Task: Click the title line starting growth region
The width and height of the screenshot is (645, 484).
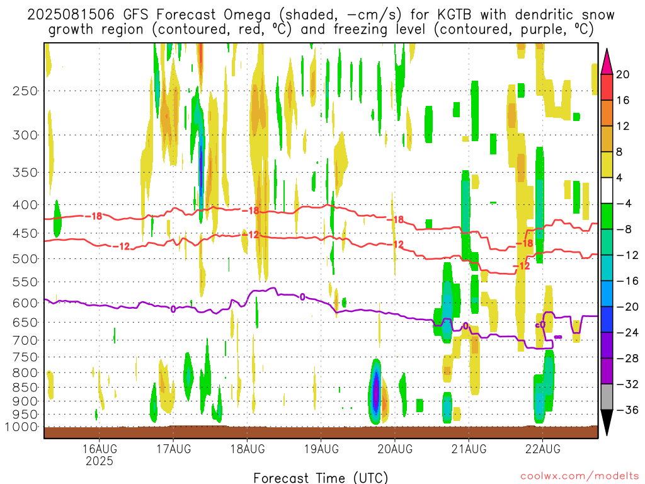Action: click(321, 30)
